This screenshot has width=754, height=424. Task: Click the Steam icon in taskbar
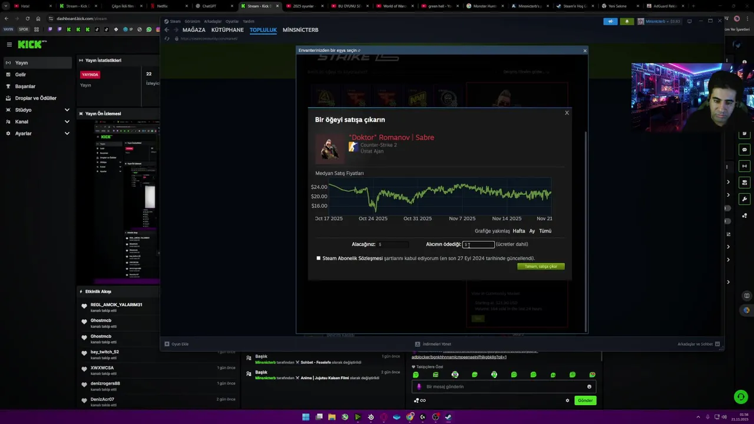coord(448,417)
